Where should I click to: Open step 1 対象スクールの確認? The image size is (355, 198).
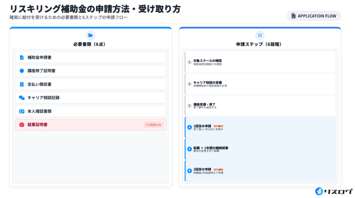point(260,62)
